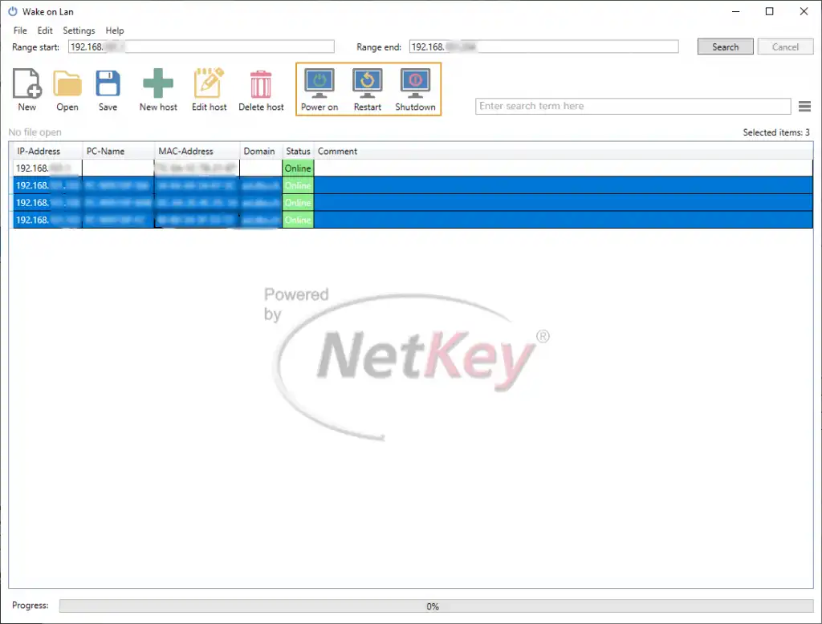Viewport: 822px width, 624px height.
Task: Click the Edit host pencil icon
Action: point(209,83)
